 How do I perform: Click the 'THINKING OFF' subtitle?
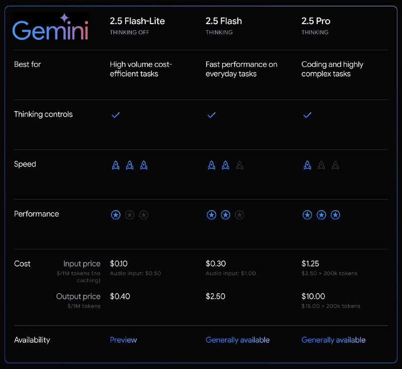(x=130, y=32)
